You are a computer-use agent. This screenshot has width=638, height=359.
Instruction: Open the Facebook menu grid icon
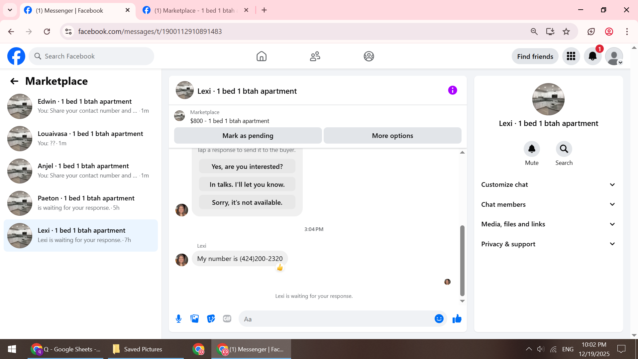point(571,57)
